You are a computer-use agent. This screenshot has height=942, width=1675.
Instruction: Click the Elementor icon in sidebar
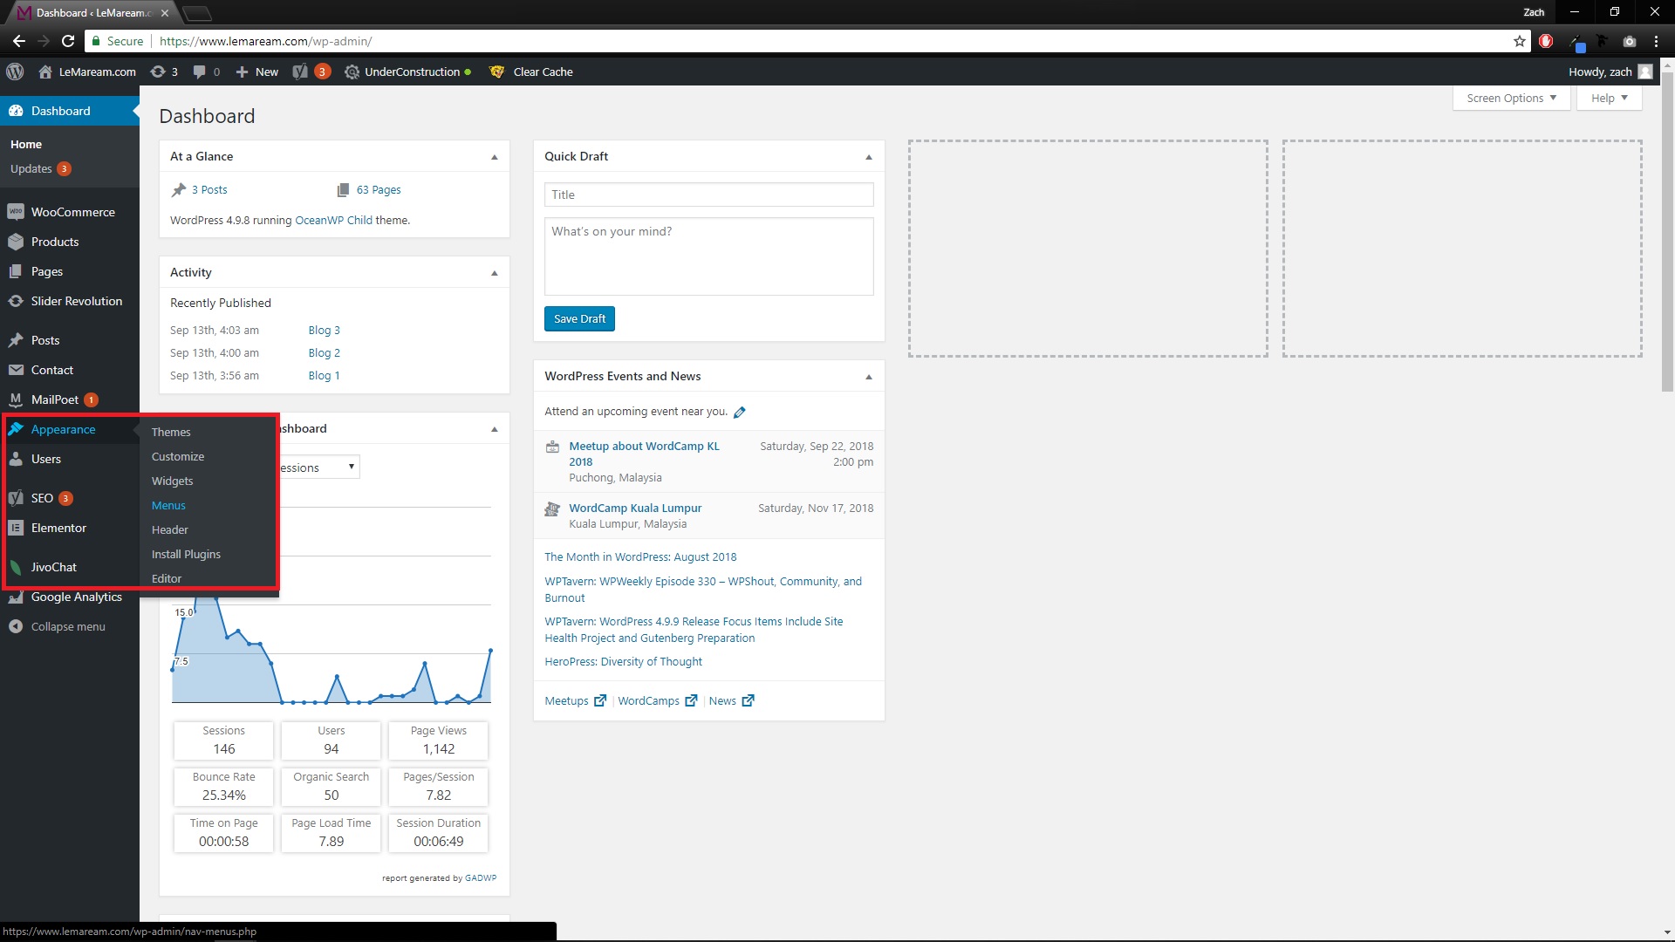pyautogui.click(x=16, y=528)
